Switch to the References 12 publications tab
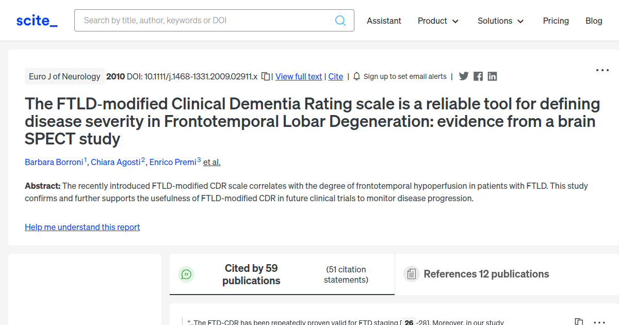Screen dimensions: 619x325 pyautogui.click(x=486, y=274)
